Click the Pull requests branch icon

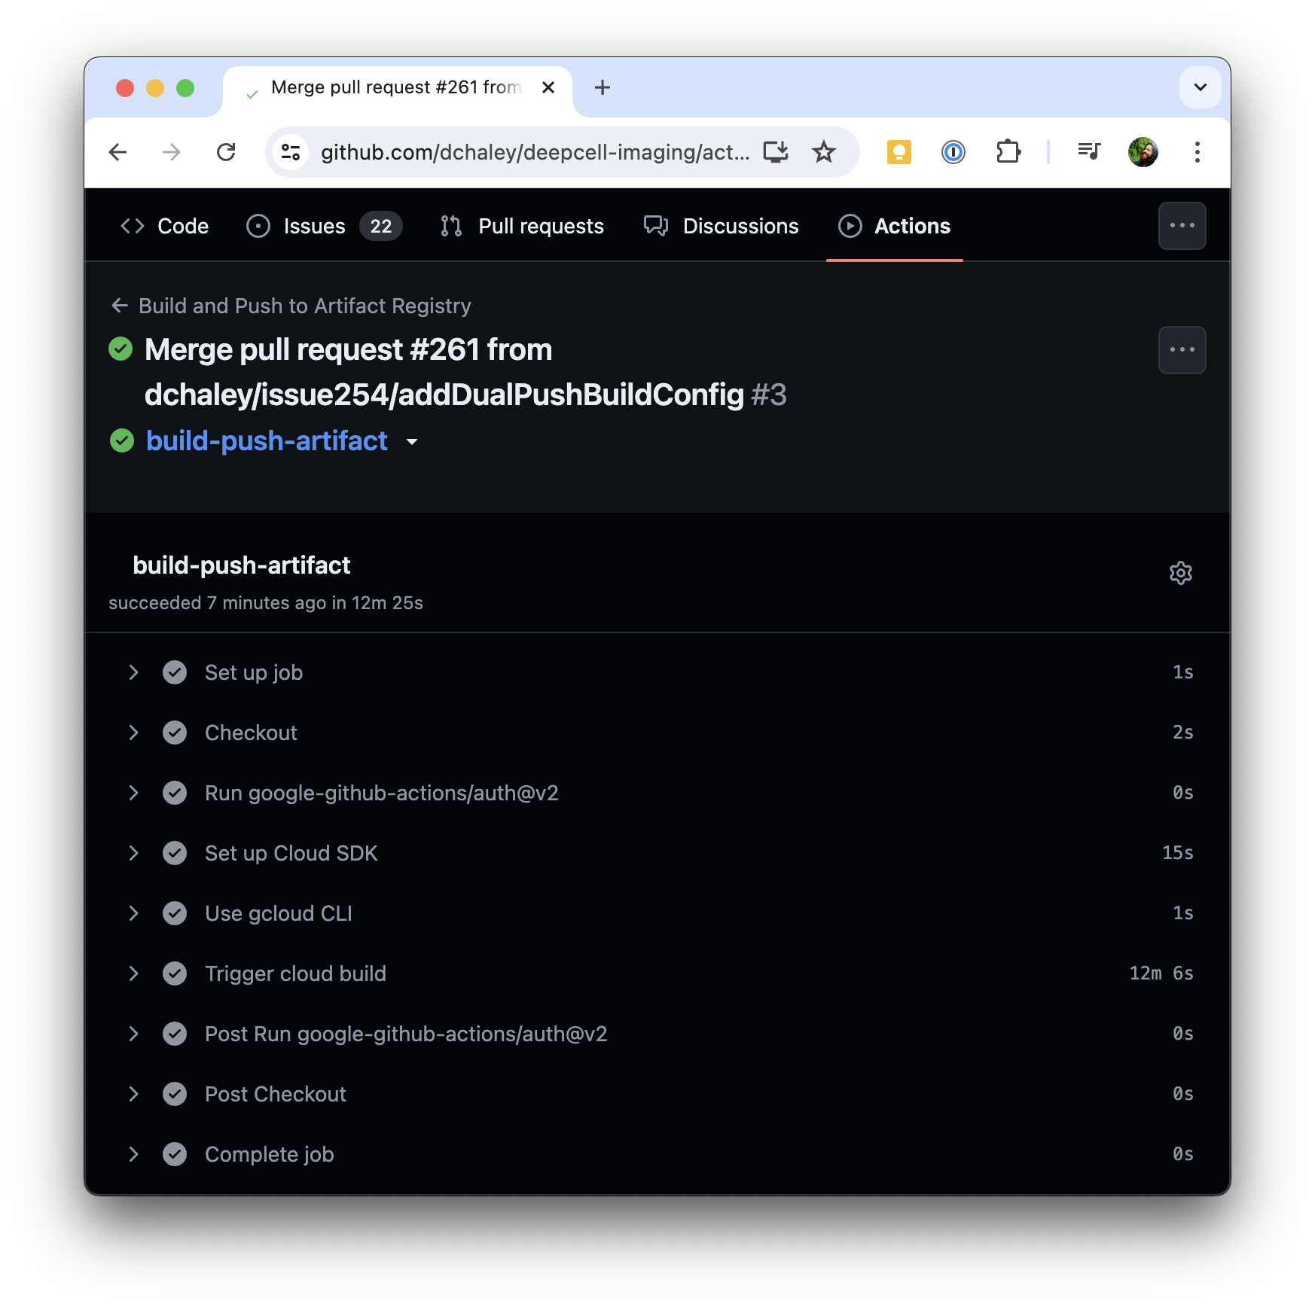450,226
